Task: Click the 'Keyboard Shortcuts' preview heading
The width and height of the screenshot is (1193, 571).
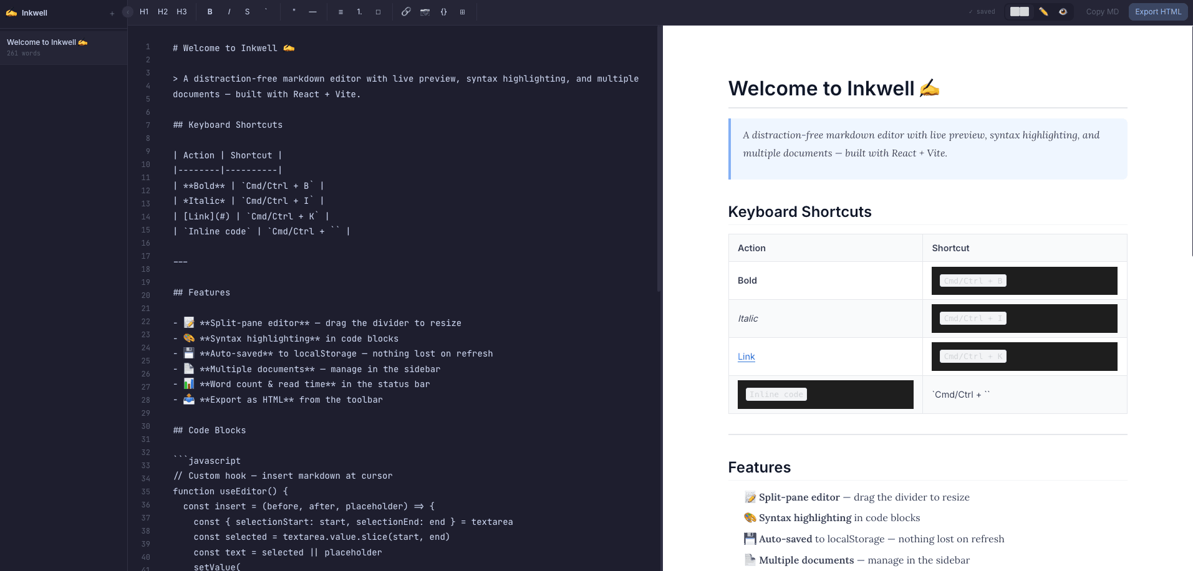Action: tap(799, 212)
